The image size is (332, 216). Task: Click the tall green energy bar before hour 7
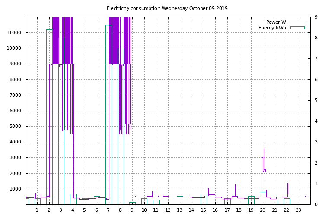point(109,114)
